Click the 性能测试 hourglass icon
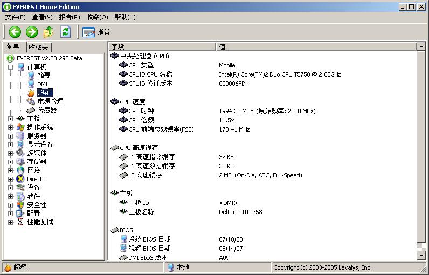429x275 pixels. (x=20, y=222)
